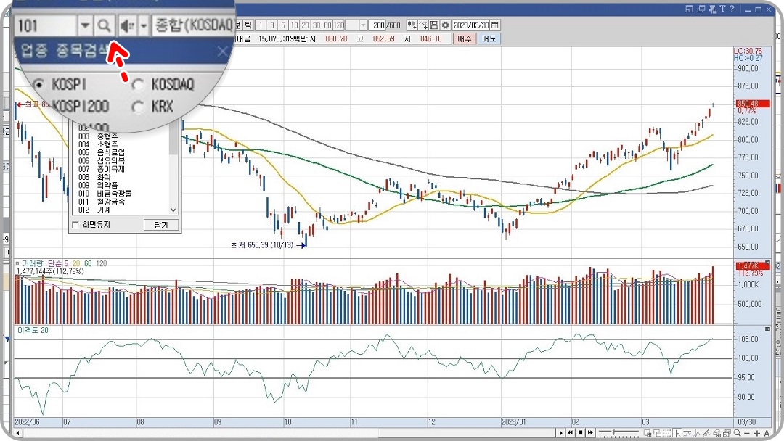Click the A auto-scale icon

point(767,434)
